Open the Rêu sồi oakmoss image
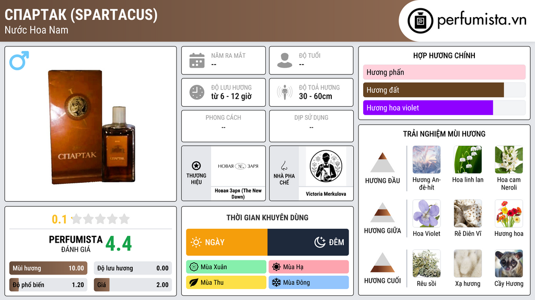535x300 pixels. tap(426, 263)
